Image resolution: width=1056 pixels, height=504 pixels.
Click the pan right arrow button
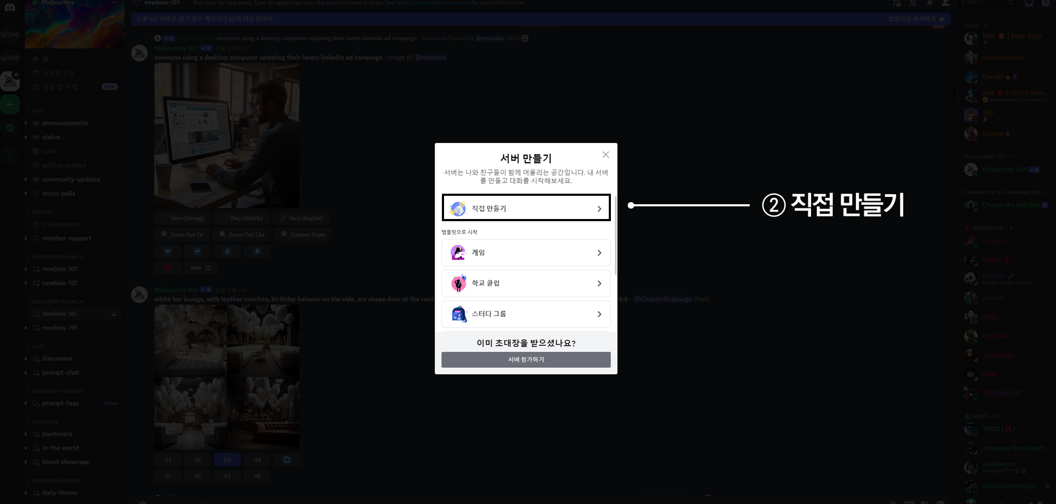click(x=197, y=251)
